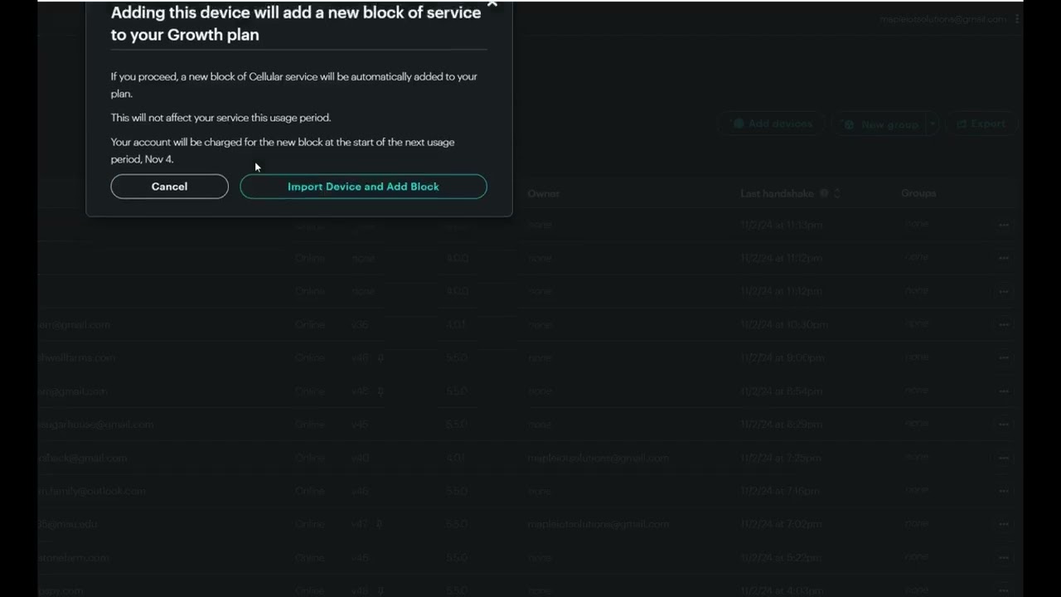
Task: Click the Add devices button
Action: (772, 124)
